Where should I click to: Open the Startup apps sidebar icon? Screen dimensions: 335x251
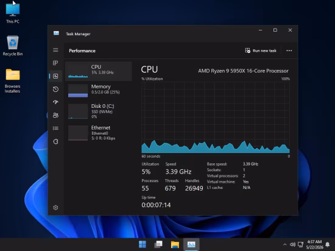tap(55, 102)
